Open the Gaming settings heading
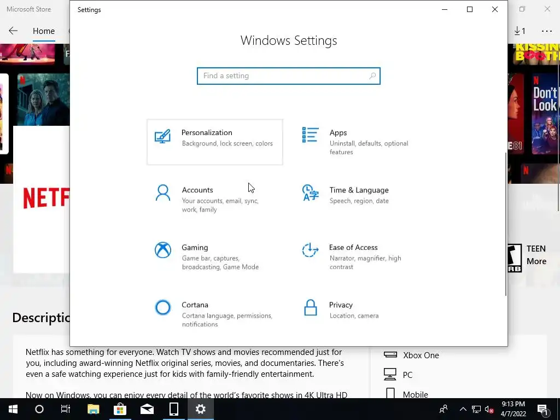This screenshot has height=420, width=560. click(195, 248)
